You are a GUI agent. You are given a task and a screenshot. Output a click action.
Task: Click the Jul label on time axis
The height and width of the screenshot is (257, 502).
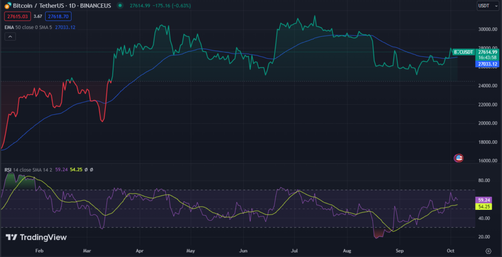point(295,250)
